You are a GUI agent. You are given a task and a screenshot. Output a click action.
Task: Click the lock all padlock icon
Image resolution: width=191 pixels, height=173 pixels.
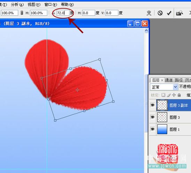pyautogui.click(x=179, y=95)
